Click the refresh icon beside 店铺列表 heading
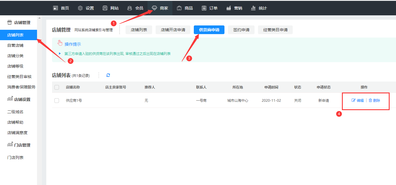 click(108, 75)
